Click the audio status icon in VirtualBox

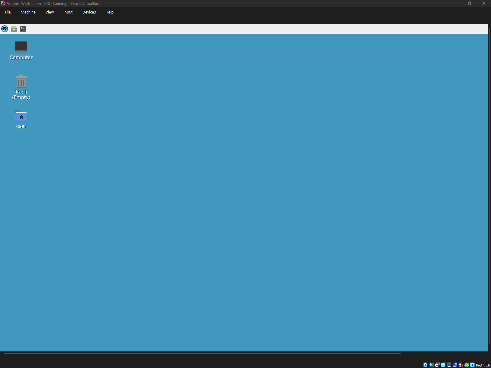click(431, 365)
